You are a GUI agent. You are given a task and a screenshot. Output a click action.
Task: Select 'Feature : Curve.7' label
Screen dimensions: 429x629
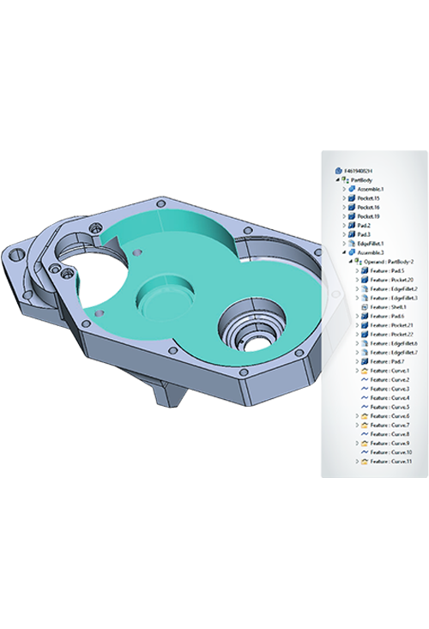pos(390,425)
